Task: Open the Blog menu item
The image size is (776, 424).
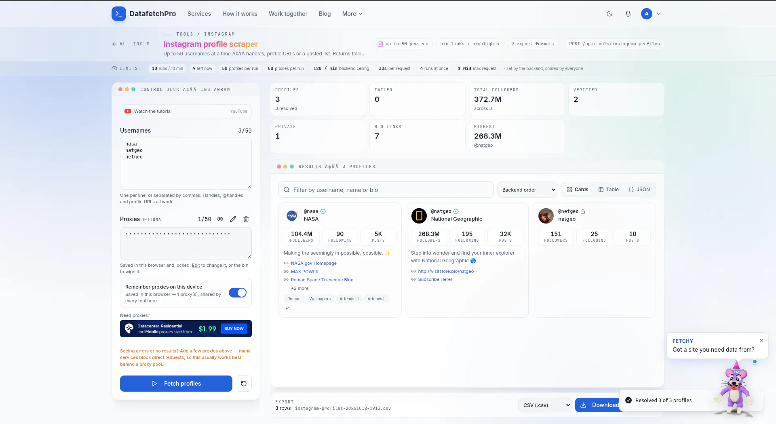Action: click(x=325, y=14)
